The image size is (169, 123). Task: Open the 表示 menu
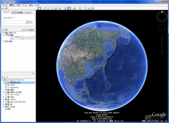click(x=19, y=5)
